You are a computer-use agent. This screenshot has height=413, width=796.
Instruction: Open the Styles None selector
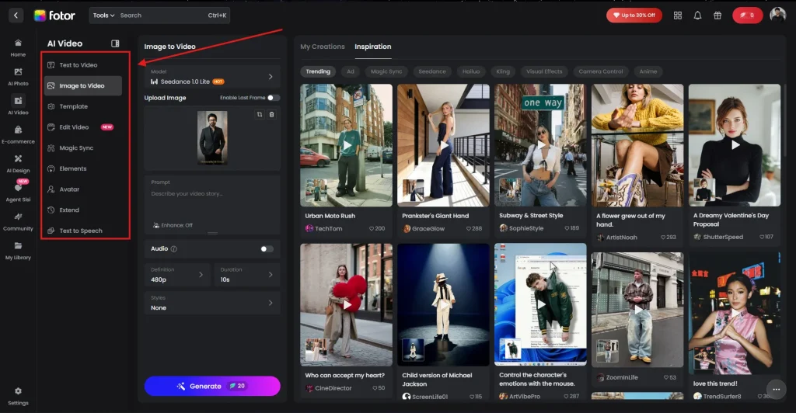click(x=212, y=303)
